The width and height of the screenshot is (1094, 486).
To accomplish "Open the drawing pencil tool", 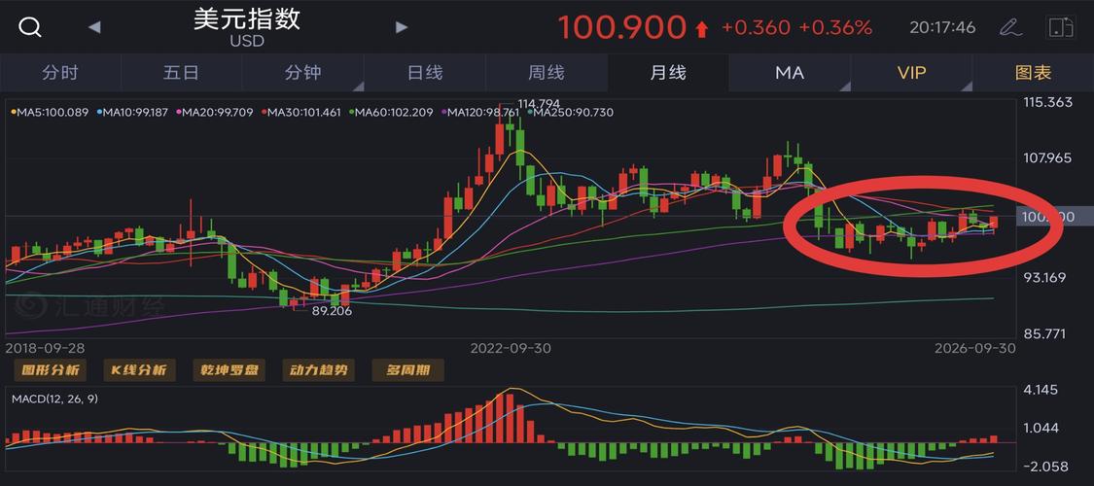I will pyautogui.click(x=1009, y=27).
